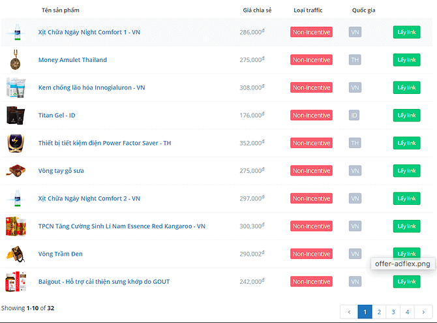Image resolution: width=437 pixels, height=323 pixels.
Task: Click TH country tag for Power Factor Saver
Action: [355, 143]
